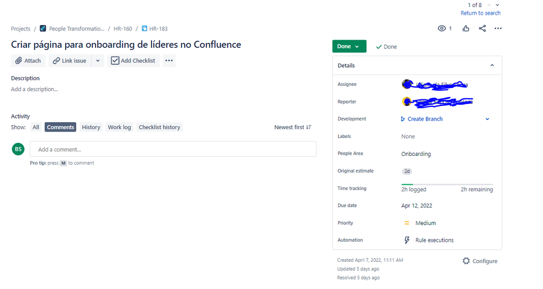Click the issue title to edit
Image resolution: width=543 pixels, height=289 pixels.
(126, 45)
